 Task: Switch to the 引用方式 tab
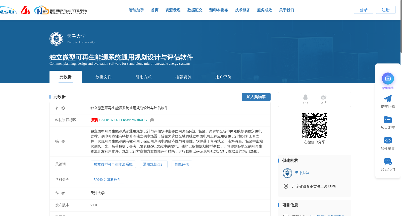click(143, 77)
